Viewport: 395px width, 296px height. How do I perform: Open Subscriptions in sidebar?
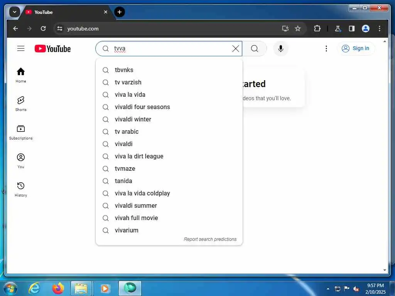coord(21,133)
